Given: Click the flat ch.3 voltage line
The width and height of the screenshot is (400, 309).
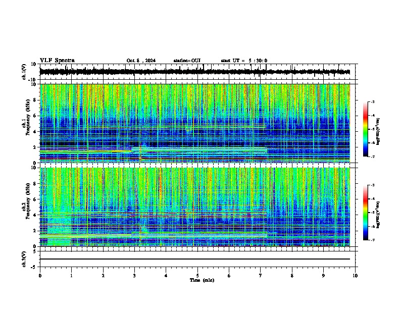Looking at the screenshot, I should point(194,259).
